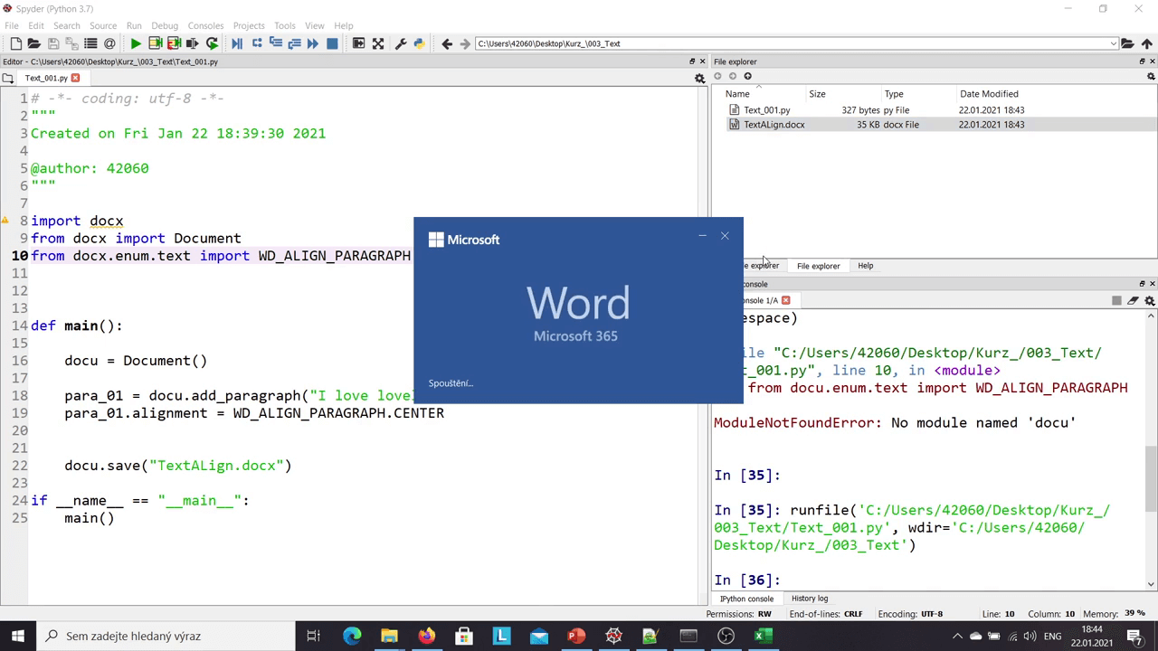Re-run the last script
Viewport: 1158px width, 651px height.
click(x=212, y=43)
